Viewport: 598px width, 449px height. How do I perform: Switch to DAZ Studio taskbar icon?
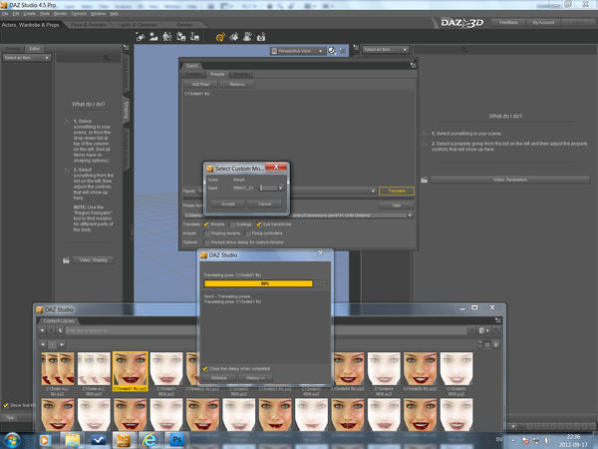tap(123, 441)
